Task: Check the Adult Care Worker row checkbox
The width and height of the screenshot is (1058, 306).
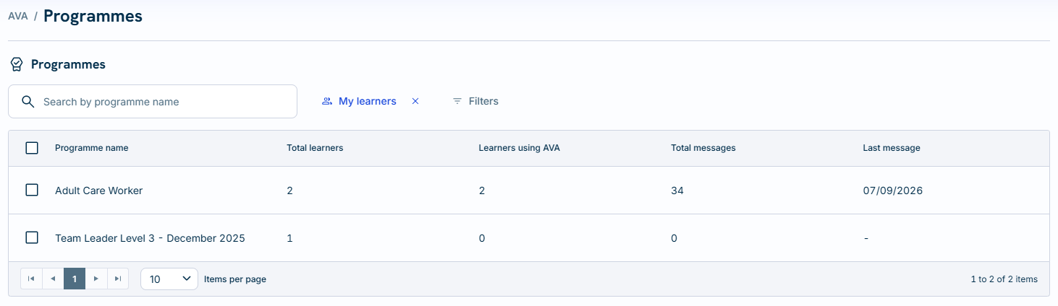Action: point(32,190)
